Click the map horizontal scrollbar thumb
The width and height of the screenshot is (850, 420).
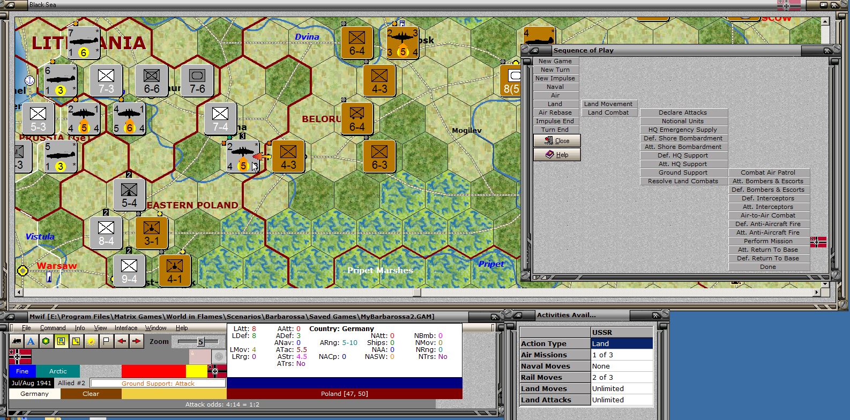[417, 292]
